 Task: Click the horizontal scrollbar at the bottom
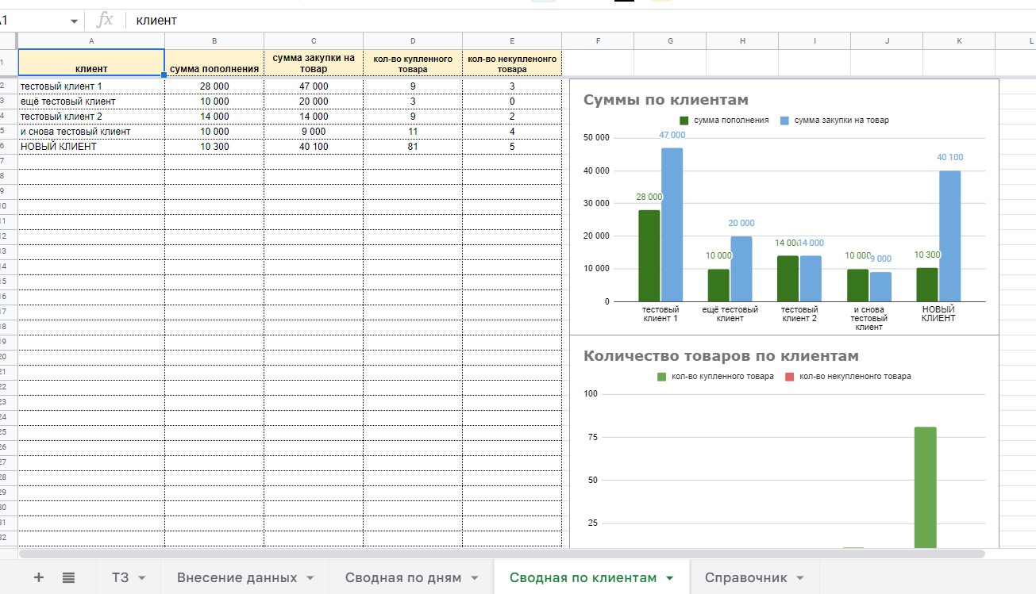click(502, 554)
